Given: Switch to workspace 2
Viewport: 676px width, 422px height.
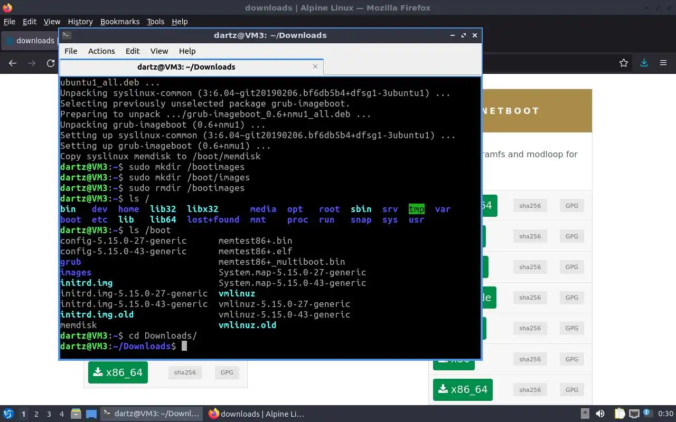Looking at the screenshot, I should (x=36, y=414).
